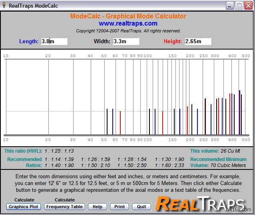The image size is (255, 215).
Task: Click the RealTraps app icon in title bar
Action: pos(4,5)
